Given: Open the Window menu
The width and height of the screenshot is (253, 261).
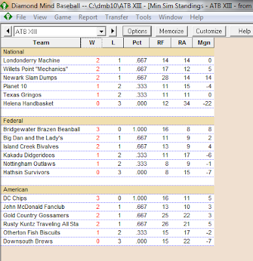Looking at the screenshot, I should click(171, 17).
